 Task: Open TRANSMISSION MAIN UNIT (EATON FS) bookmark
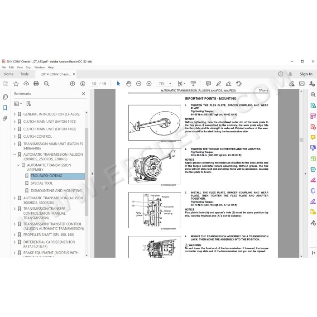(53, 146)
